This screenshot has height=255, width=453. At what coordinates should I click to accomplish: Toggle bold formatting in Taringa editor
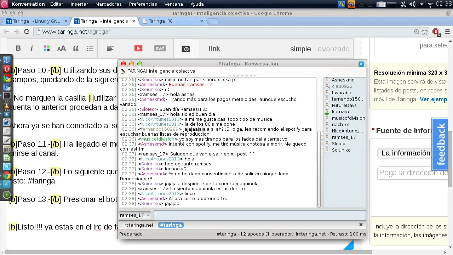[x=18, y=49]
